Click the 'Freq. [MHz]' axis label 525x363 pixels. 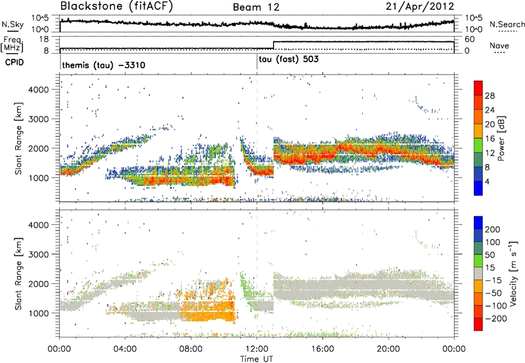pos(12,44)
